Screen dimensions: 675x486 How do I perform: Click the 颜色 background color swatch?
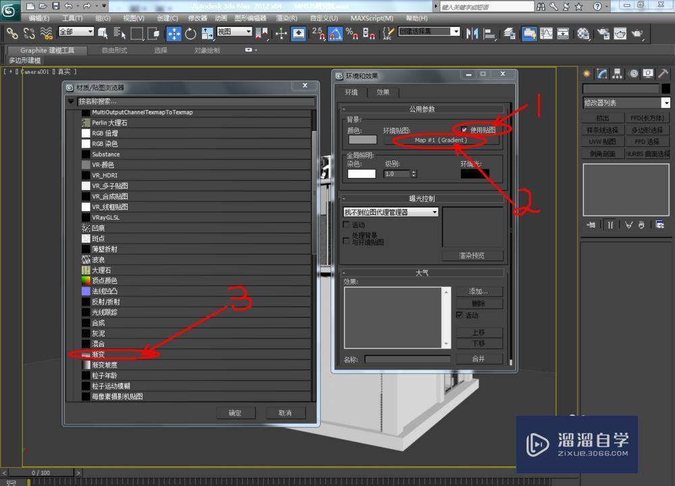click(363, 139)
